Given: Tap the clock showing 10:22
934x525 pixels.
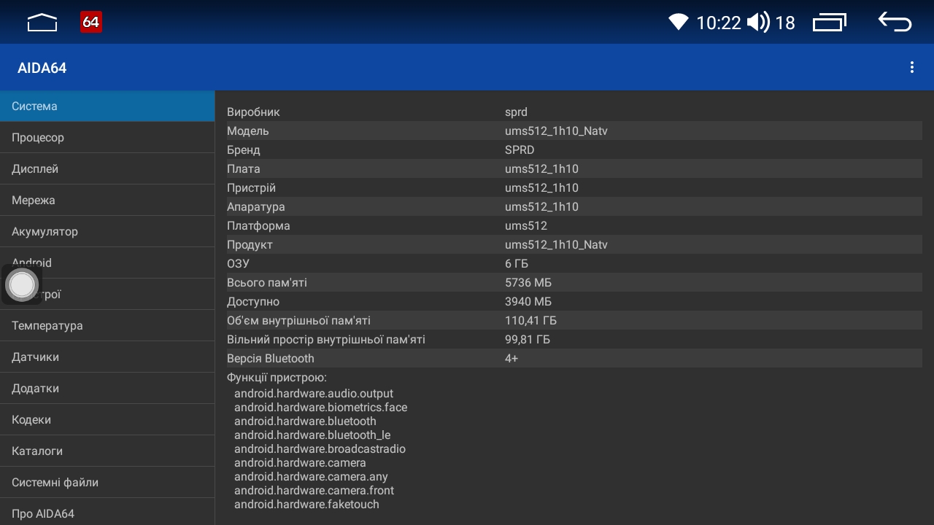Looking at the screenshot, I should click(x=719, y=23).
